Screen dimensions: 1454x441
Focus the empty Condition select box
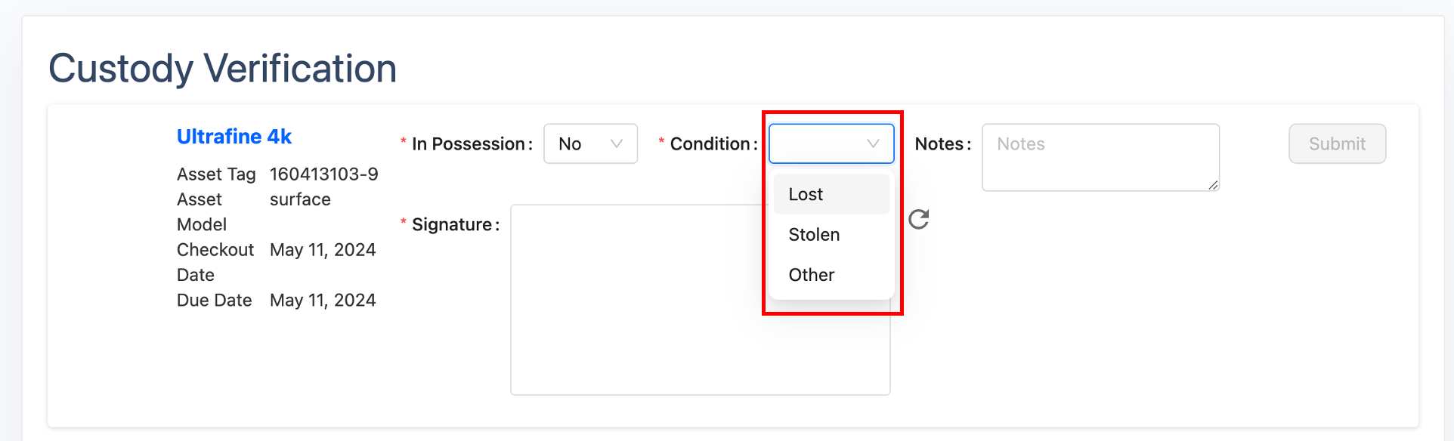tap(816, 143)
